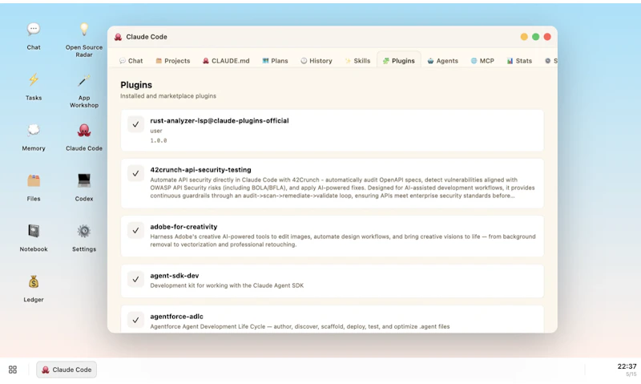The image size is (641, 384).
Task: Open the Ledger money bag icon
Action: [34, 281]
